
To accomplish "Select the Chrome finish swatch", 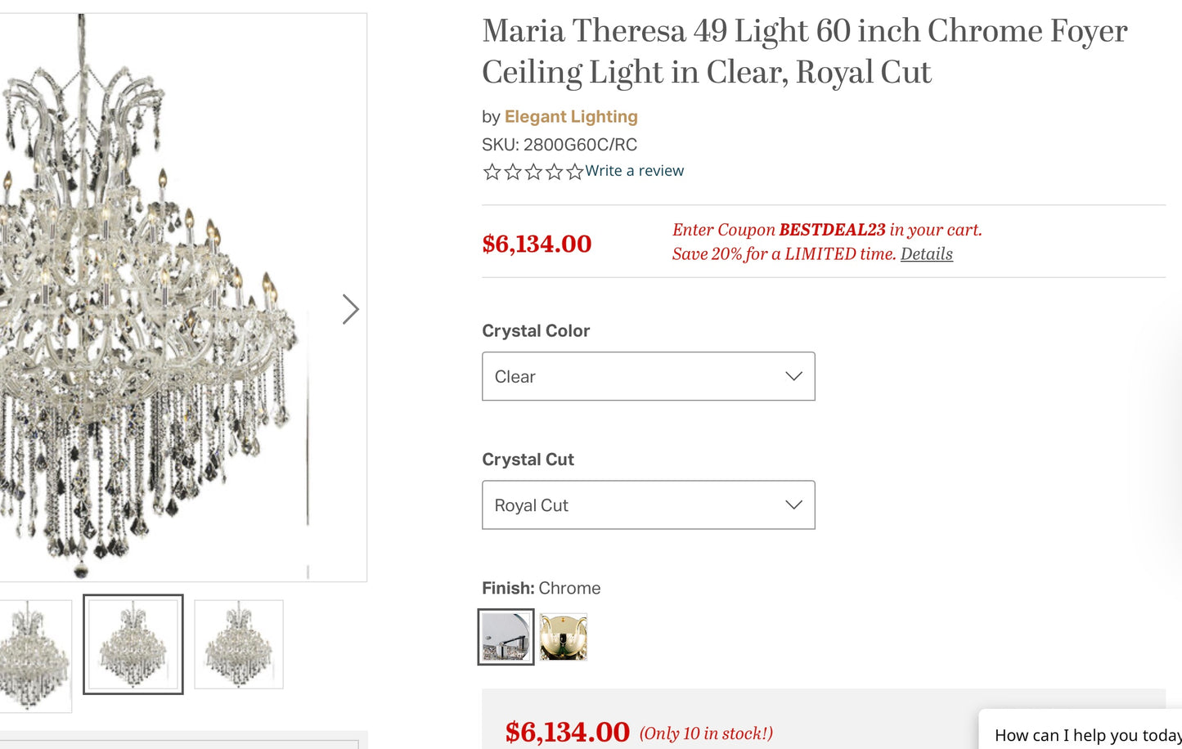I will [506, 637].
